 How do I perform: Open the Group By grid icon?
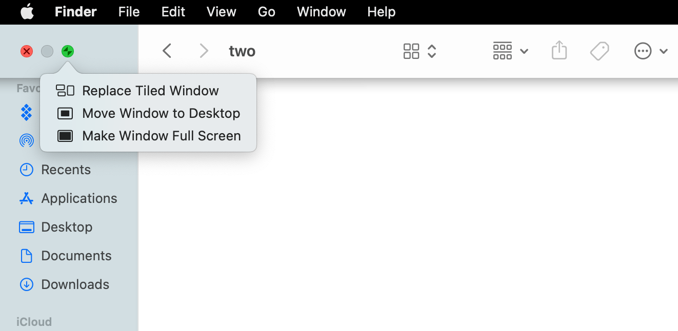(x=503, y=51)
